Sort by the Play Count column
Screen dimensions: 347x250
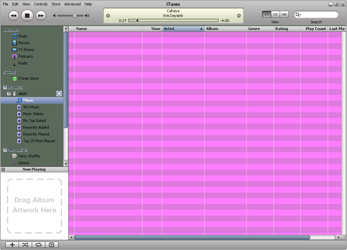(x=314, y=29)
